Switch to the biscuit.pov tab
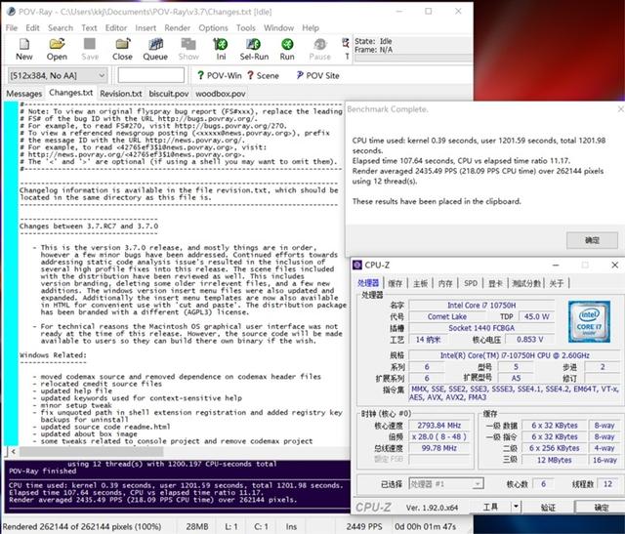Screen dimensions: 625x534 (x=168, y=94)
